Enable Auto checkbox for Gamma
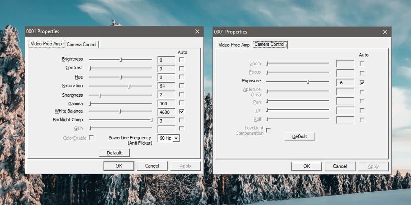The height and width of the screenshot is (205, 411). coord(182,102)
